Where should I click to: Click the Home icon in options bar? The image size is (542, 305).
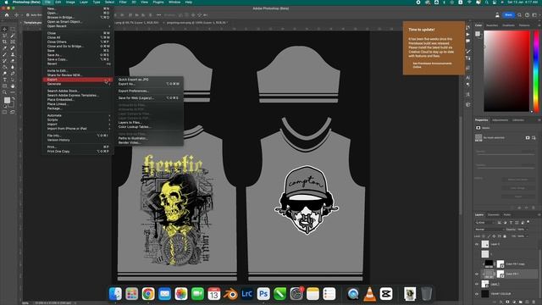[x=7, y=15]
